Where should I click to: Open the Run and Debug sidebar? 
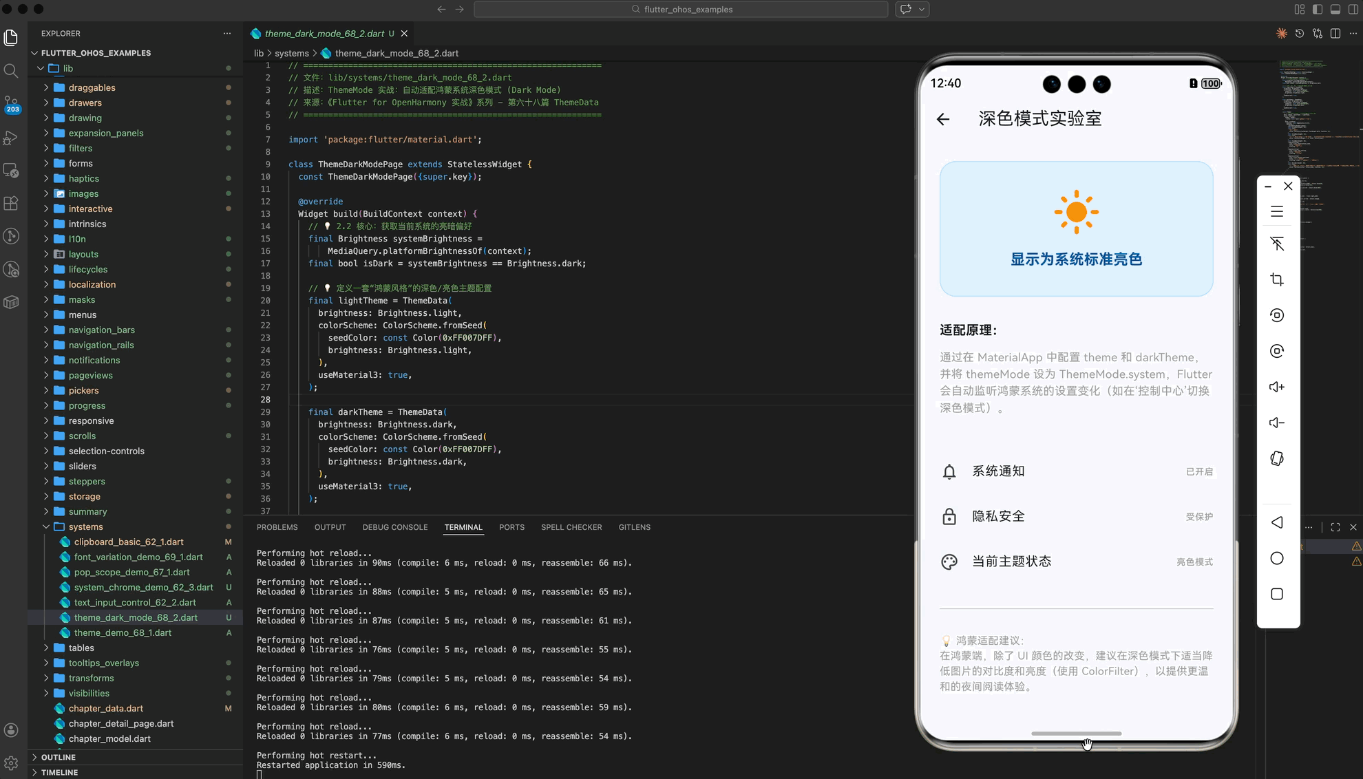tap(11, 137)
